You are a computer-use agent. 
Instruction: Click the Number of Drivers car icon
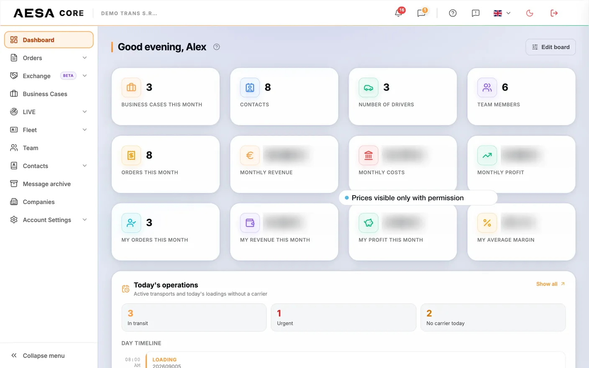(x=369, y=87)
